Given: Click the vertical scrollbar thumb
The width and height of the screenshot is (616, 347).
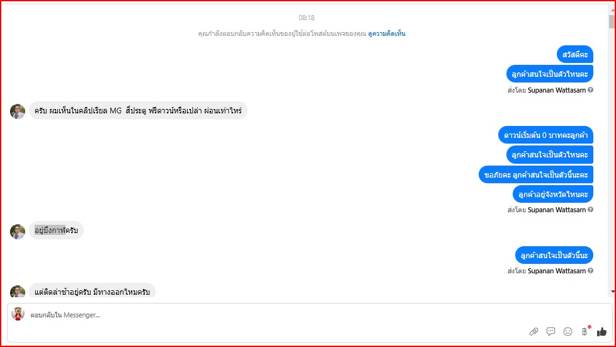Looking at the screenshot, I should pos(612,21).
